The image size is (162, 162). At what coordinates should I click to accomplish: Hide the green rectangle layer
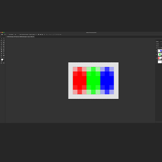pyautogui.click(x=156, y=54)
